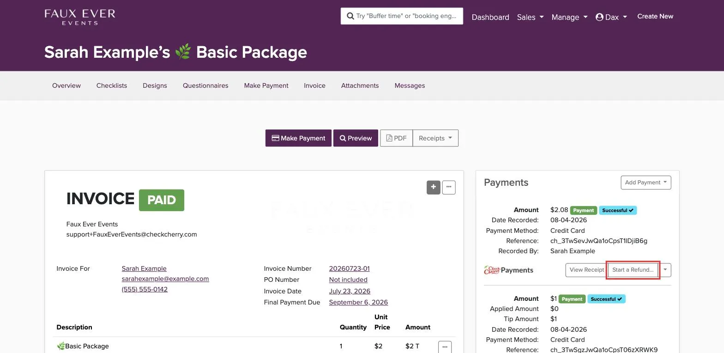This screenshot has width=724, height=353.
Task: Click the (555) 555-0142 phone link
Action: (x=145, y=289)
